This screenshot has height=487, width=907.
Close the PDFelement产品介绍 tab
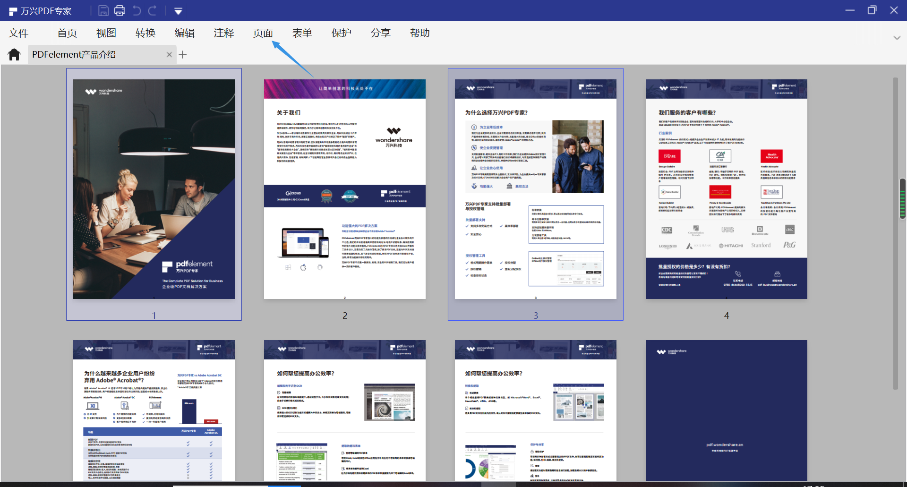click(x=169, y=54)
